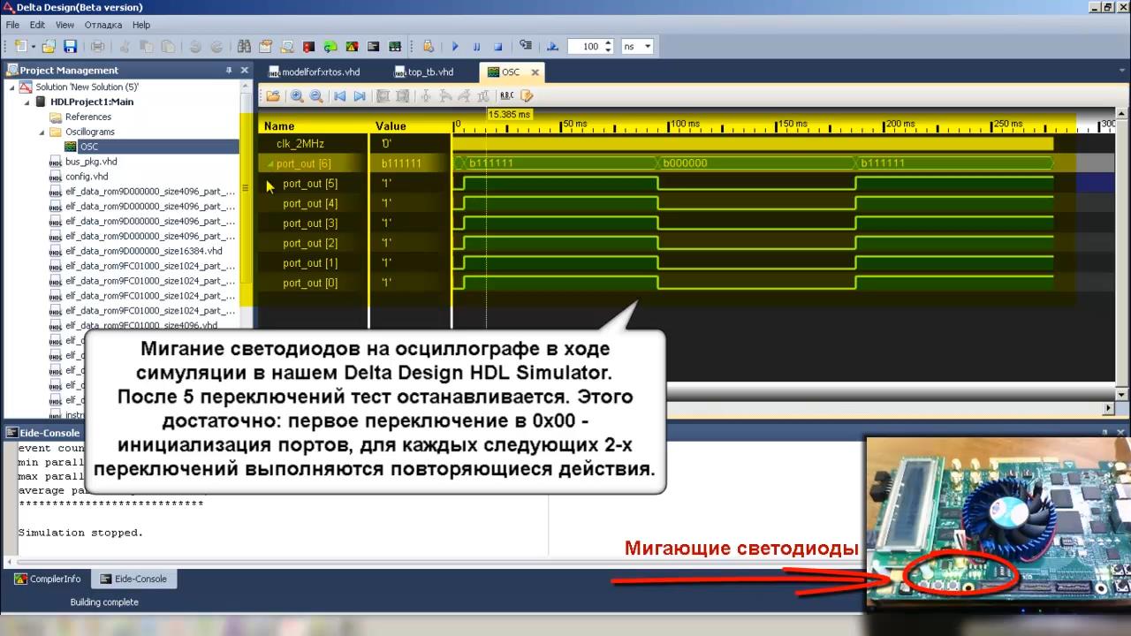Zoom in on the oscillogram
The image size is (1131, 636).
(x=297, y=96)
